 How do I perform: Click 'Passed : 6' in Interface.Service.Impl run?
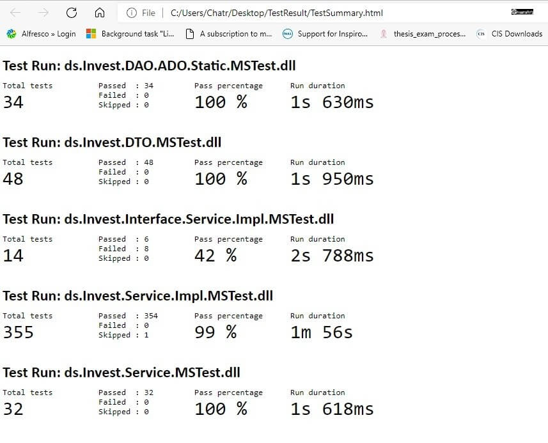tap(123, 239)
